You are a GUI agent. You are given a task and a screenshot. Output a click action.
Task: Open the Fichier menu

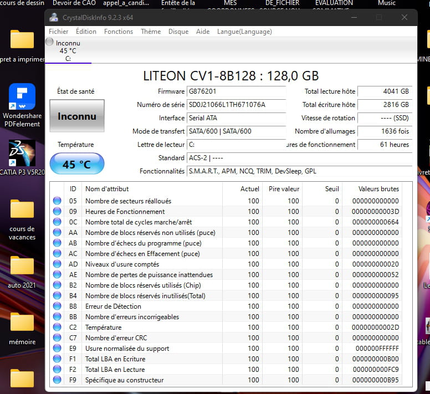pyautogui.click(x=59, y=32)
